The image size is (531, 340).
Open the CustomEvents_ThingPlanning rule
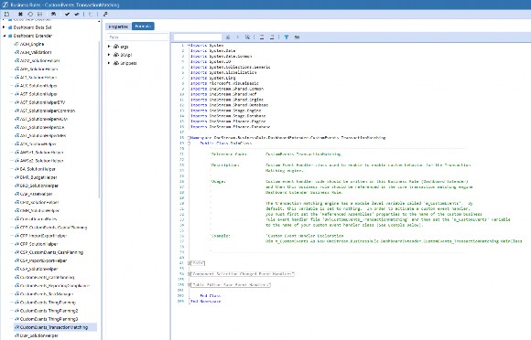pyautogui.click(x=48, y=303)
